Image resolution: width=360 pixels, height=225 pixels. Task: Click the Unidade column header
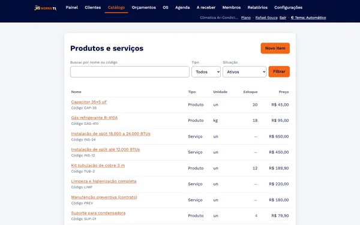[220, 92]
